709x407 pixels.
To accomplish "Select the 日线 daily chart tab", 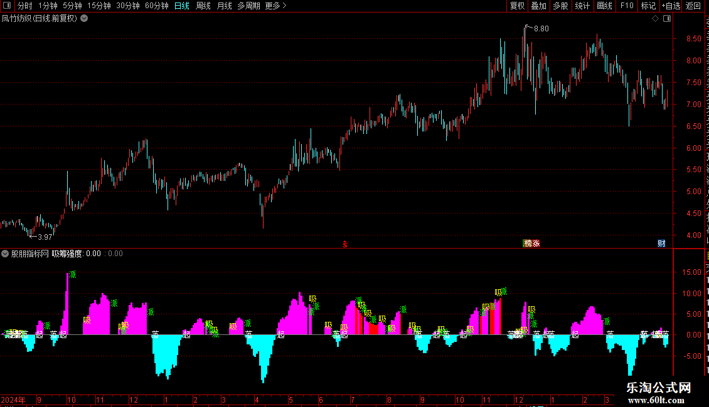I will tap(182, 6).
